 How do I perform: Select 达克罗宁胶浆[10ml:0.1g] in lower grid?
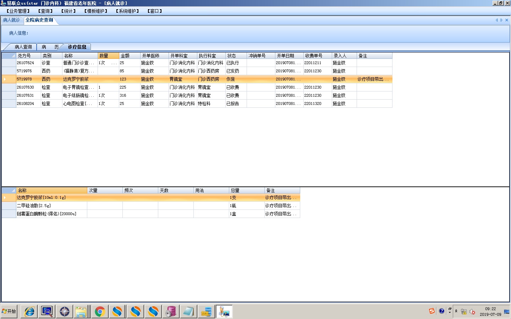[51, 197]
